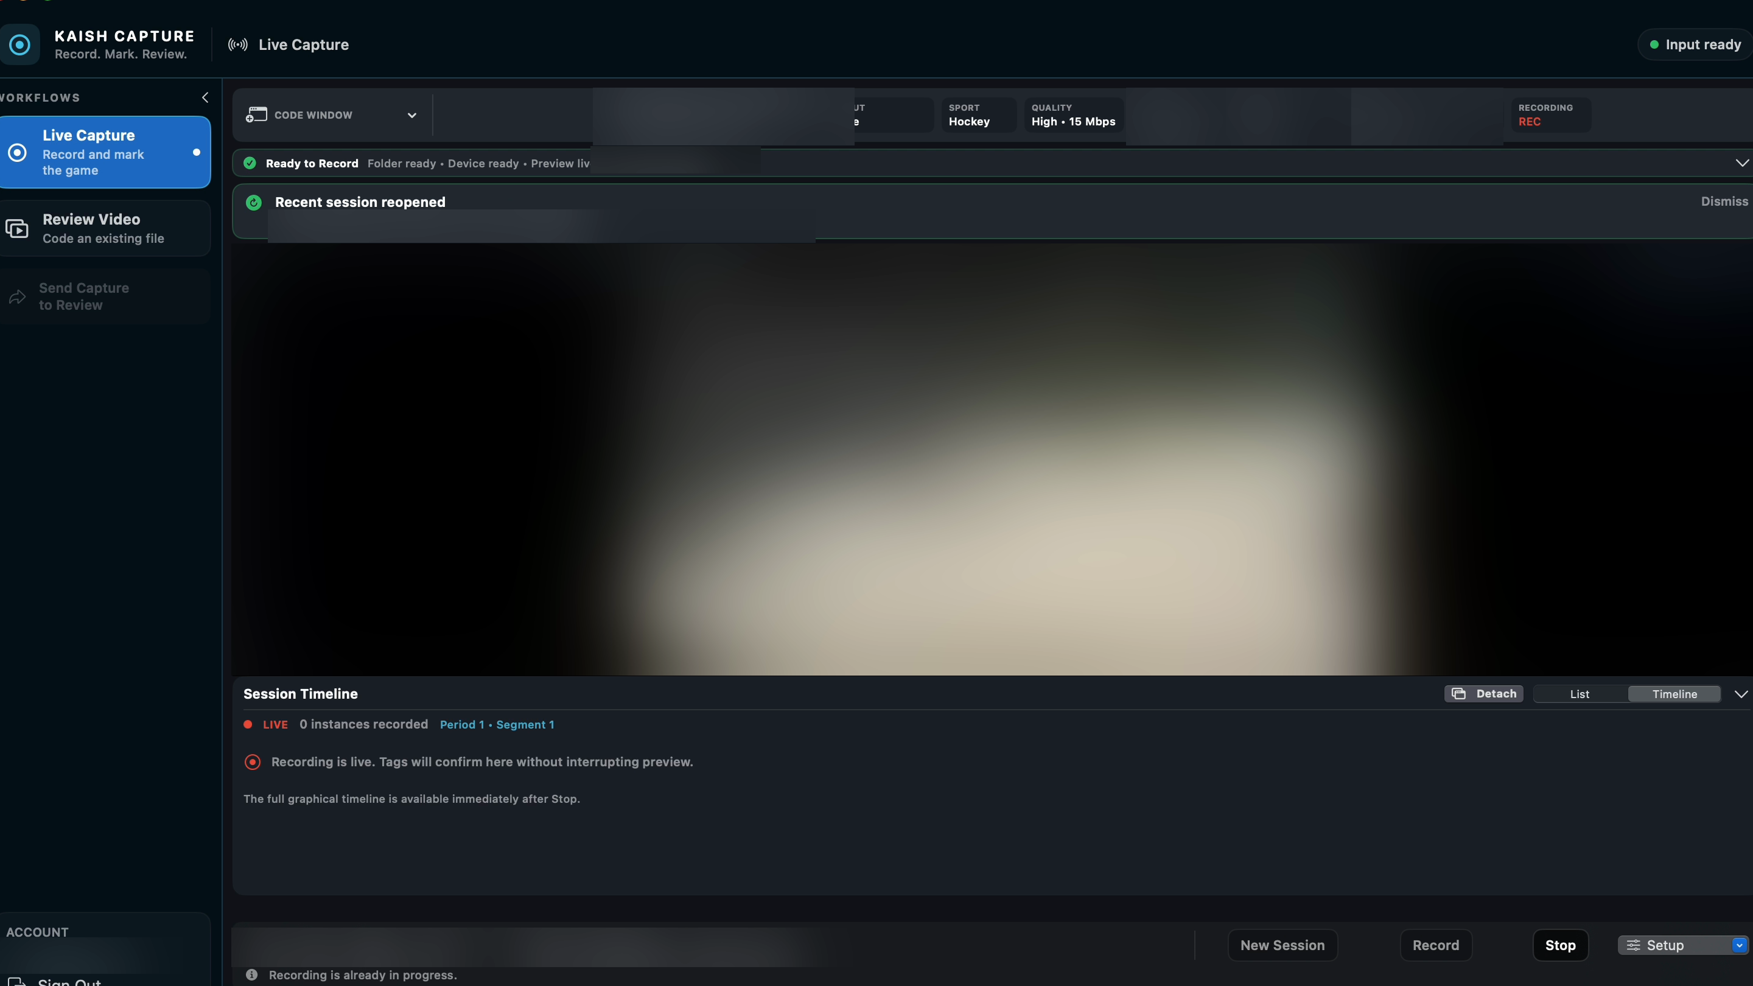Click the Live Capture target icon in sidebar

[x=17, y=152]
